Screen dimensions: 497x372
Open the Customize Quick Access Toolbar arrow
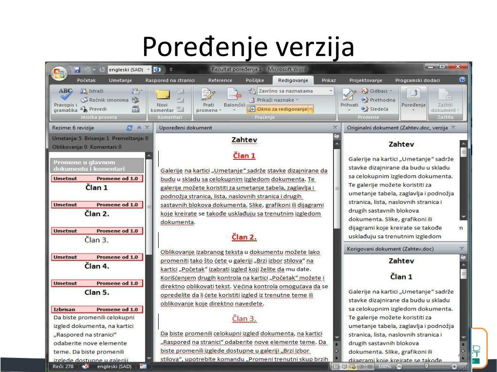pos(171,69)
